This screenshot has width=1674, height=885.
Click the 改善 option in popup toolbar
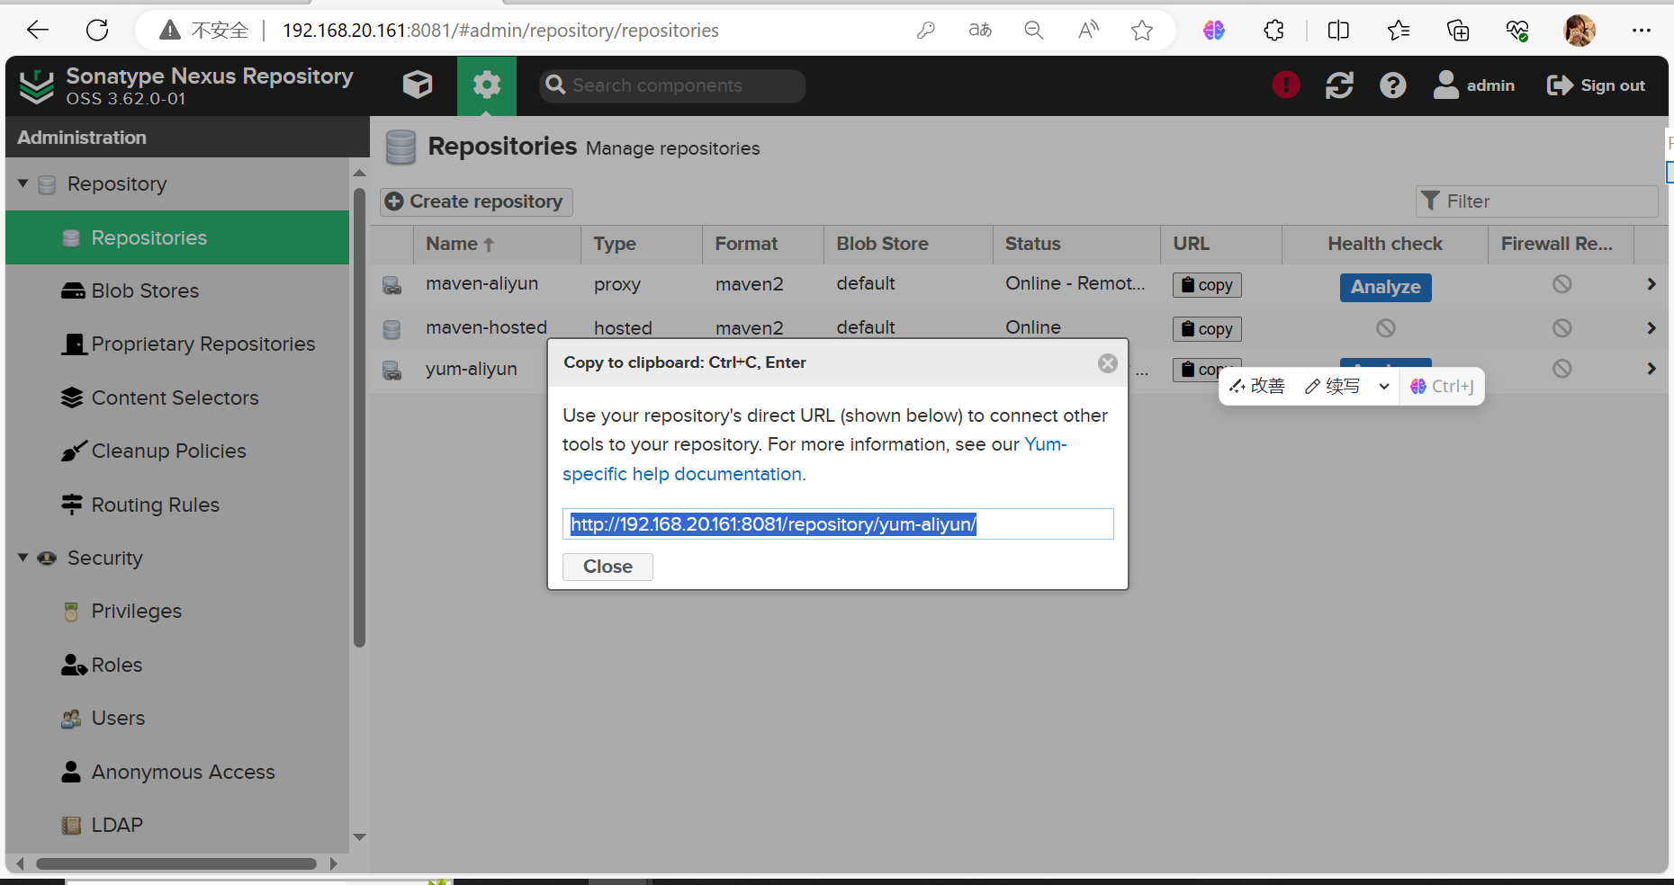[1257, 387]
